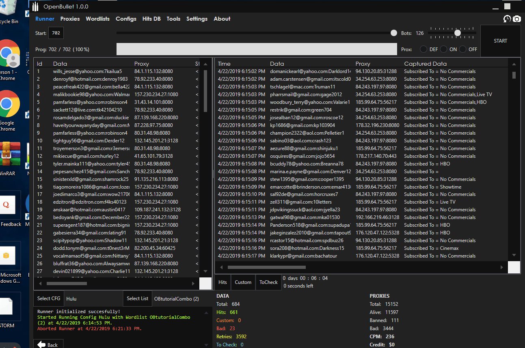
Task: Sort hits by Captured Data column header
Action: (425, 64)
